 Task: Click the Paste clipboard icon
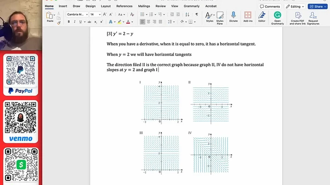click(x=50, y=17)
